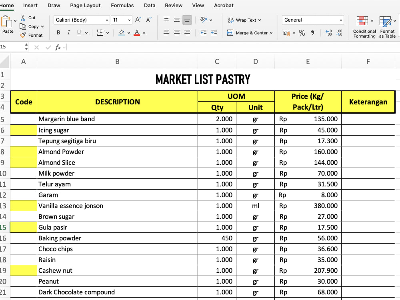
Task: Open the Review tab
Action: coord(174,5)
